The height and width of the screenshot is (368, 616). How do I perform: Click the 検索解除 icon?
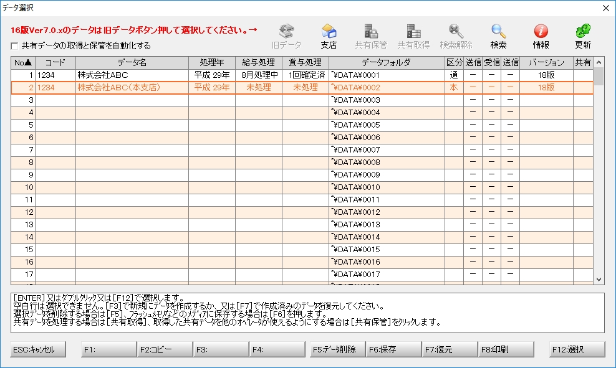pos(456,37)
